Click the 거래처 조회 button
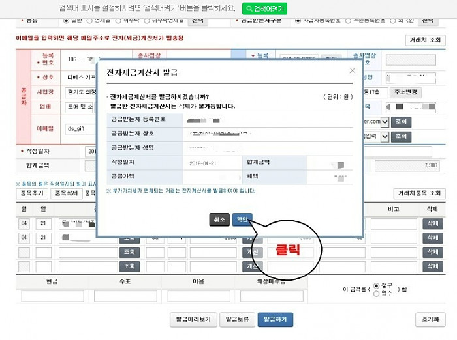457x340 pixels. coord(426,40)
